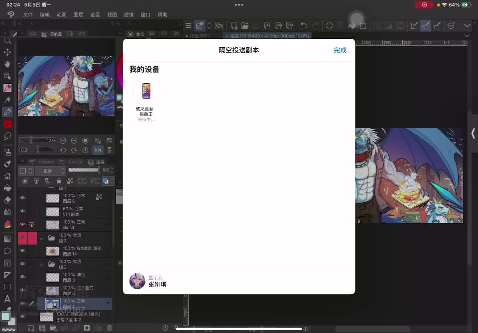The width and height of the screenshot is (478, 333).
Task: Select the Frame border tool
Action: (7, 263)
